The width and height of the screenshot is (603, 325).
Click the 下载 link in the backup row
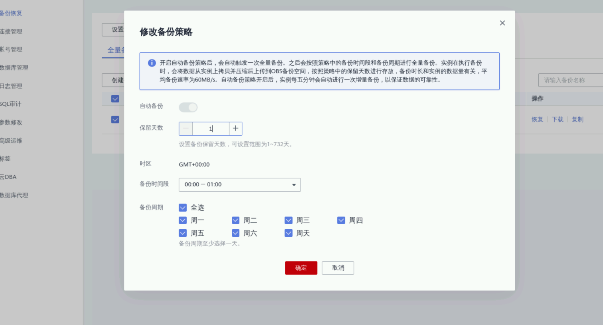pyautogui.click(x=558, y=119)
